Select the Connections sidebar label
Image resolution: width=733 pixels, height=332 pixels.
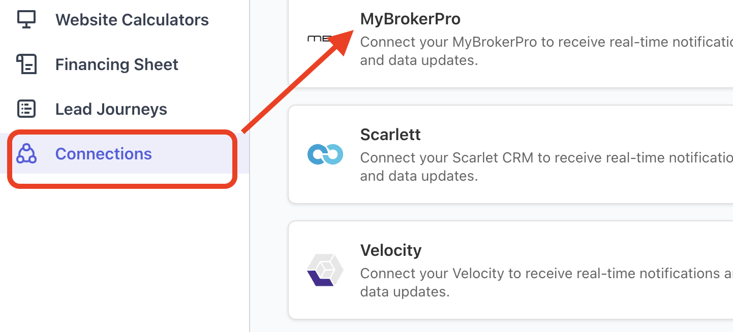pyautogui.click(x=103, y=154)
